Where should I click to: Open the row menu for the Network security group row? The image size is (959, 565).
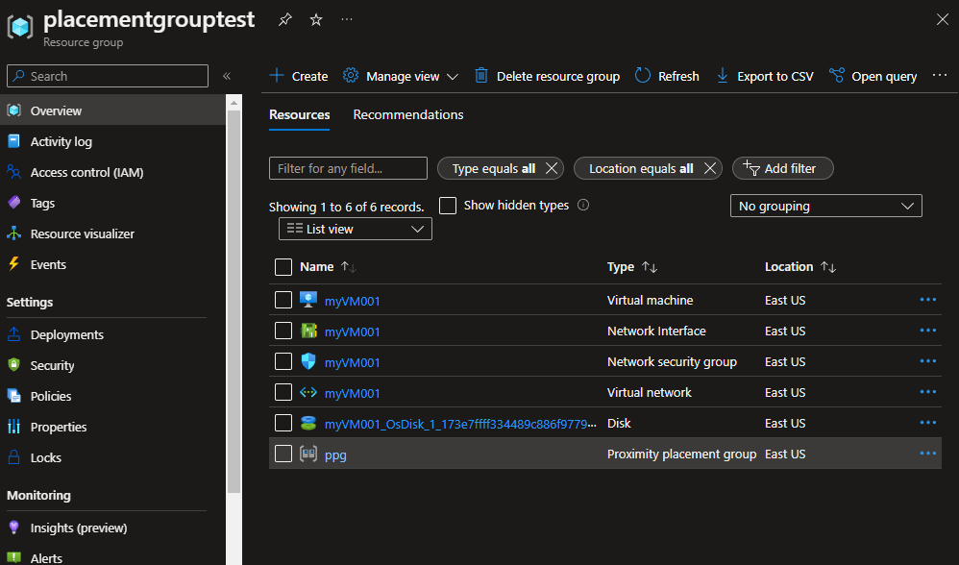coord(928,360)
